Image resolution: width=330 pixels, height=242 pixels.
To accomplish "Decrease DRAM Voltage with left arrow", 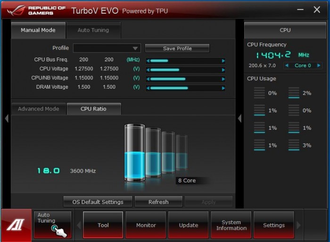I will point(148,88).
